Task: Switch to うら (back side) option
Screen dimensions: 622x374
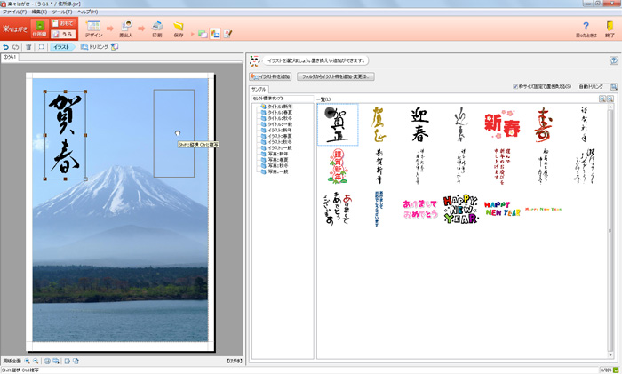Action: click(x=62, y=34)
